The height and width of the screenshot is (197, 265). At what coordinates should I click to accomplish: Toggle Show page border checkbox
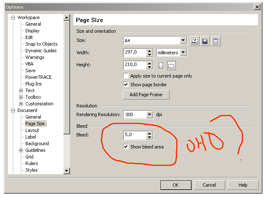(x=126, y=85)
